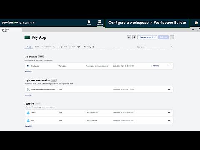
Task: Open the admin role
Action: (x=33, y=113)
